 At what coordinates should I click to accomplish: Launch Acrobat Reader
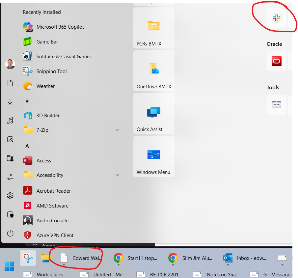53,191
